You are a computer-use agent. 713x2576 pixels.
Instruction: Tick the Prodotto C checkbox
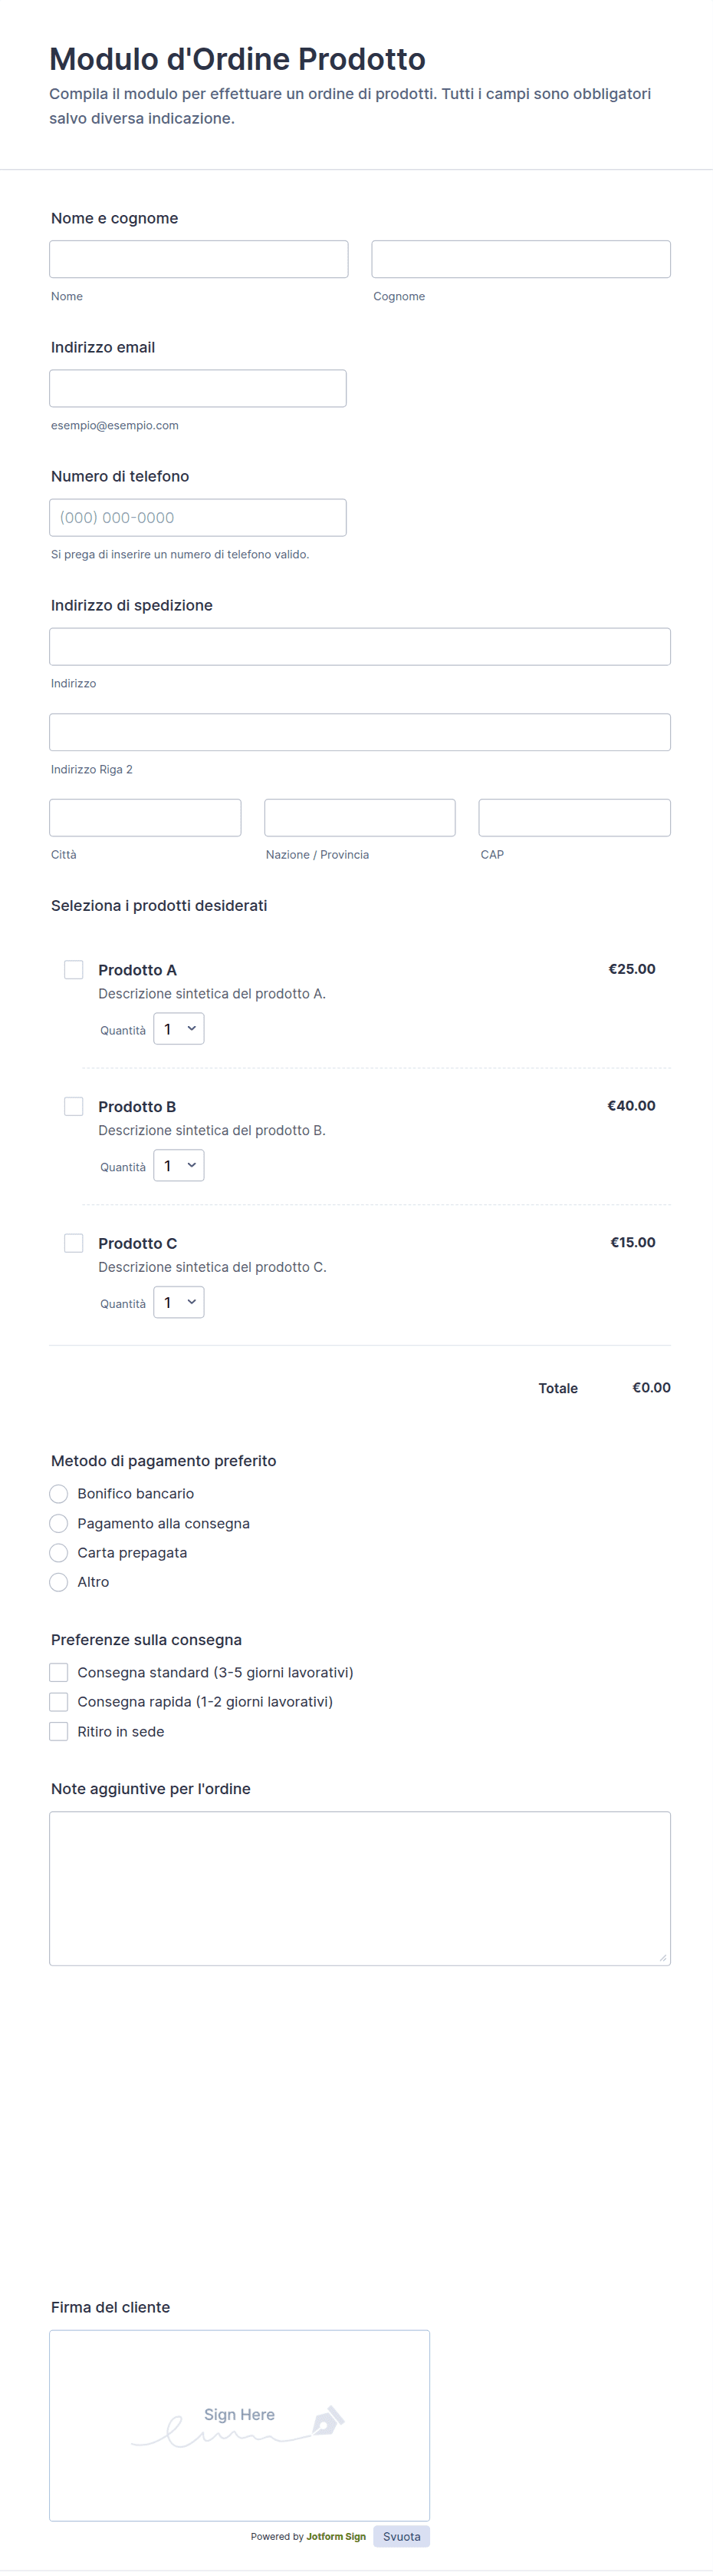(x=74, y=1243)
